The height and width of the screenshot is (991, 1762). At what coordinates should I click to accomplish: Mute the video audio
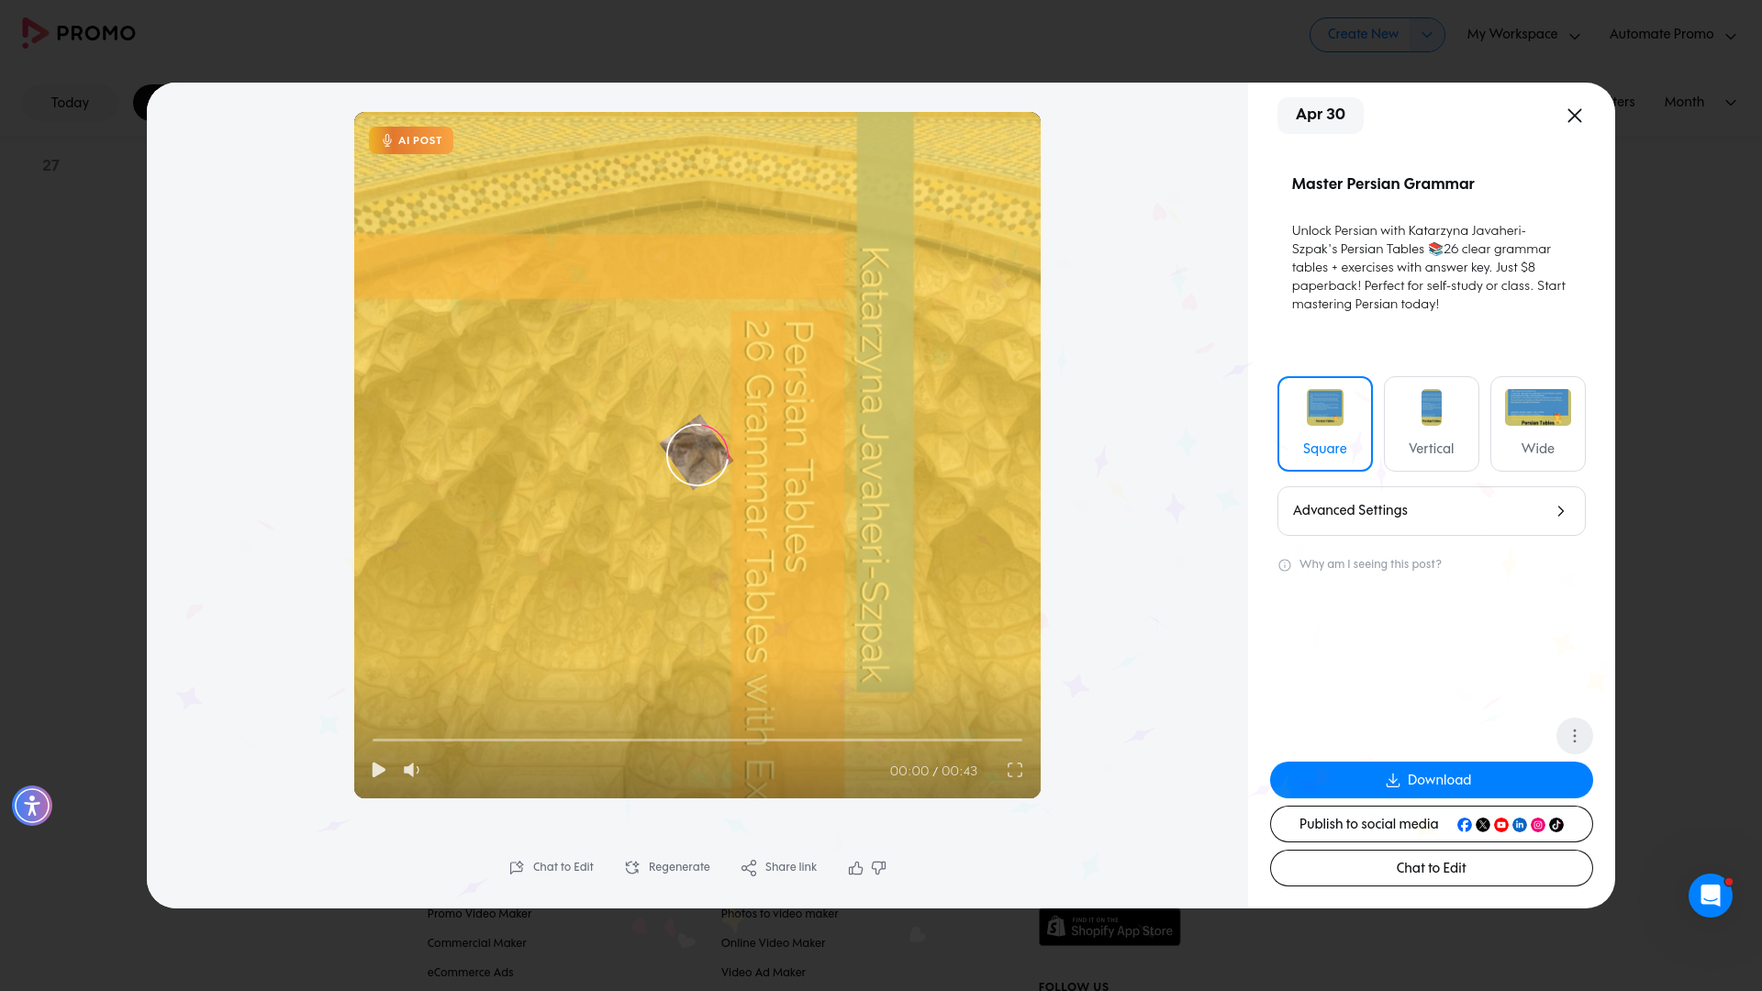coord(411,770)
